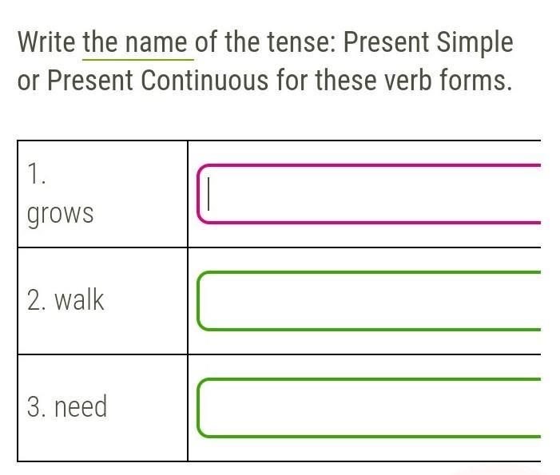
Task: Click the word "or" starting second line
Action: [x=28, y=81]
